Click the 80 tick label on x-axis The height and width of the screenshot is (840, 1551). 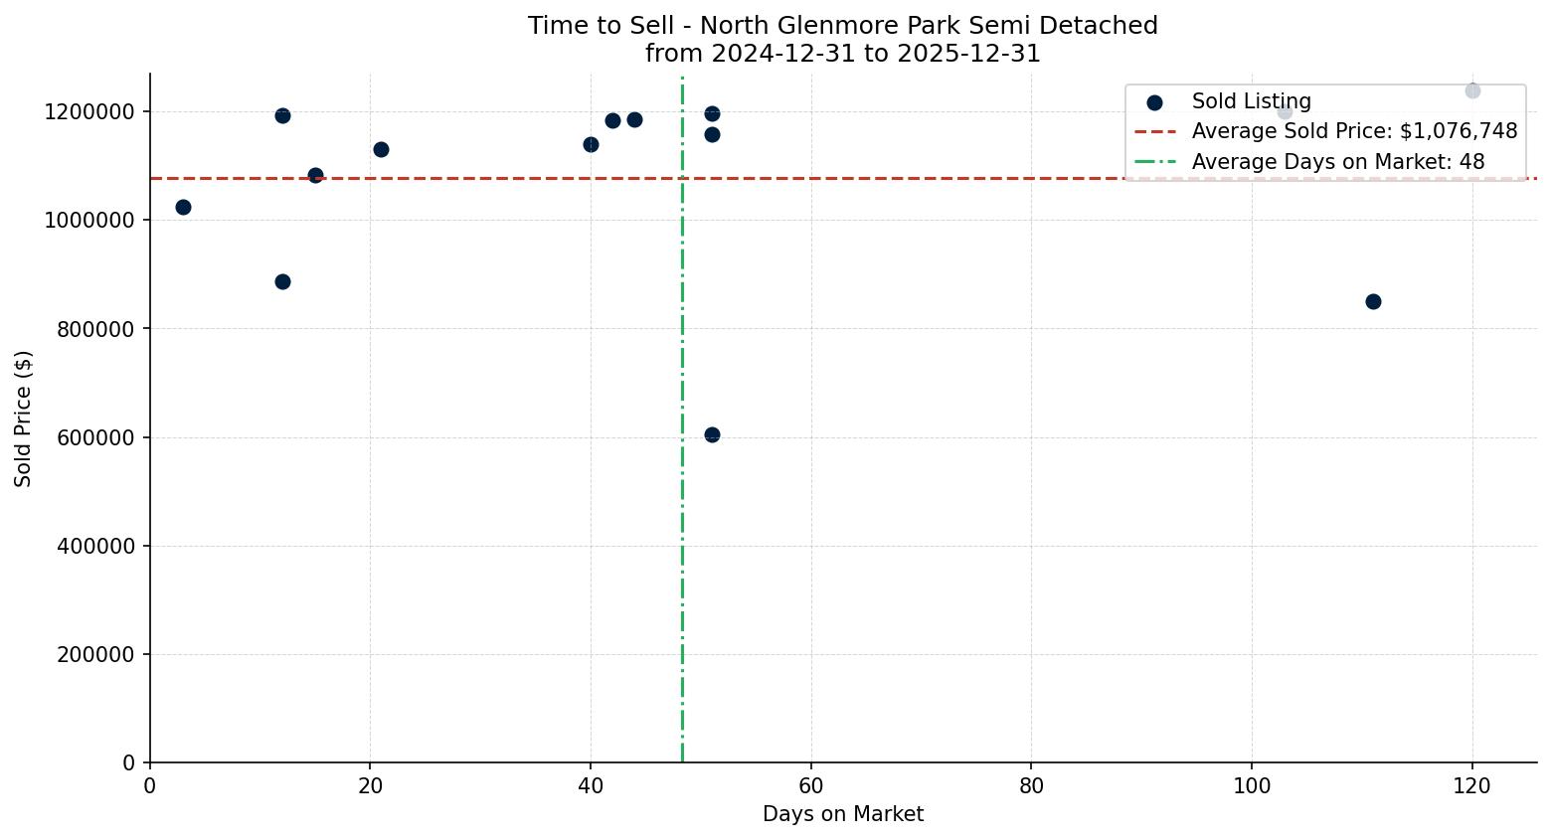pos(1031,786)
